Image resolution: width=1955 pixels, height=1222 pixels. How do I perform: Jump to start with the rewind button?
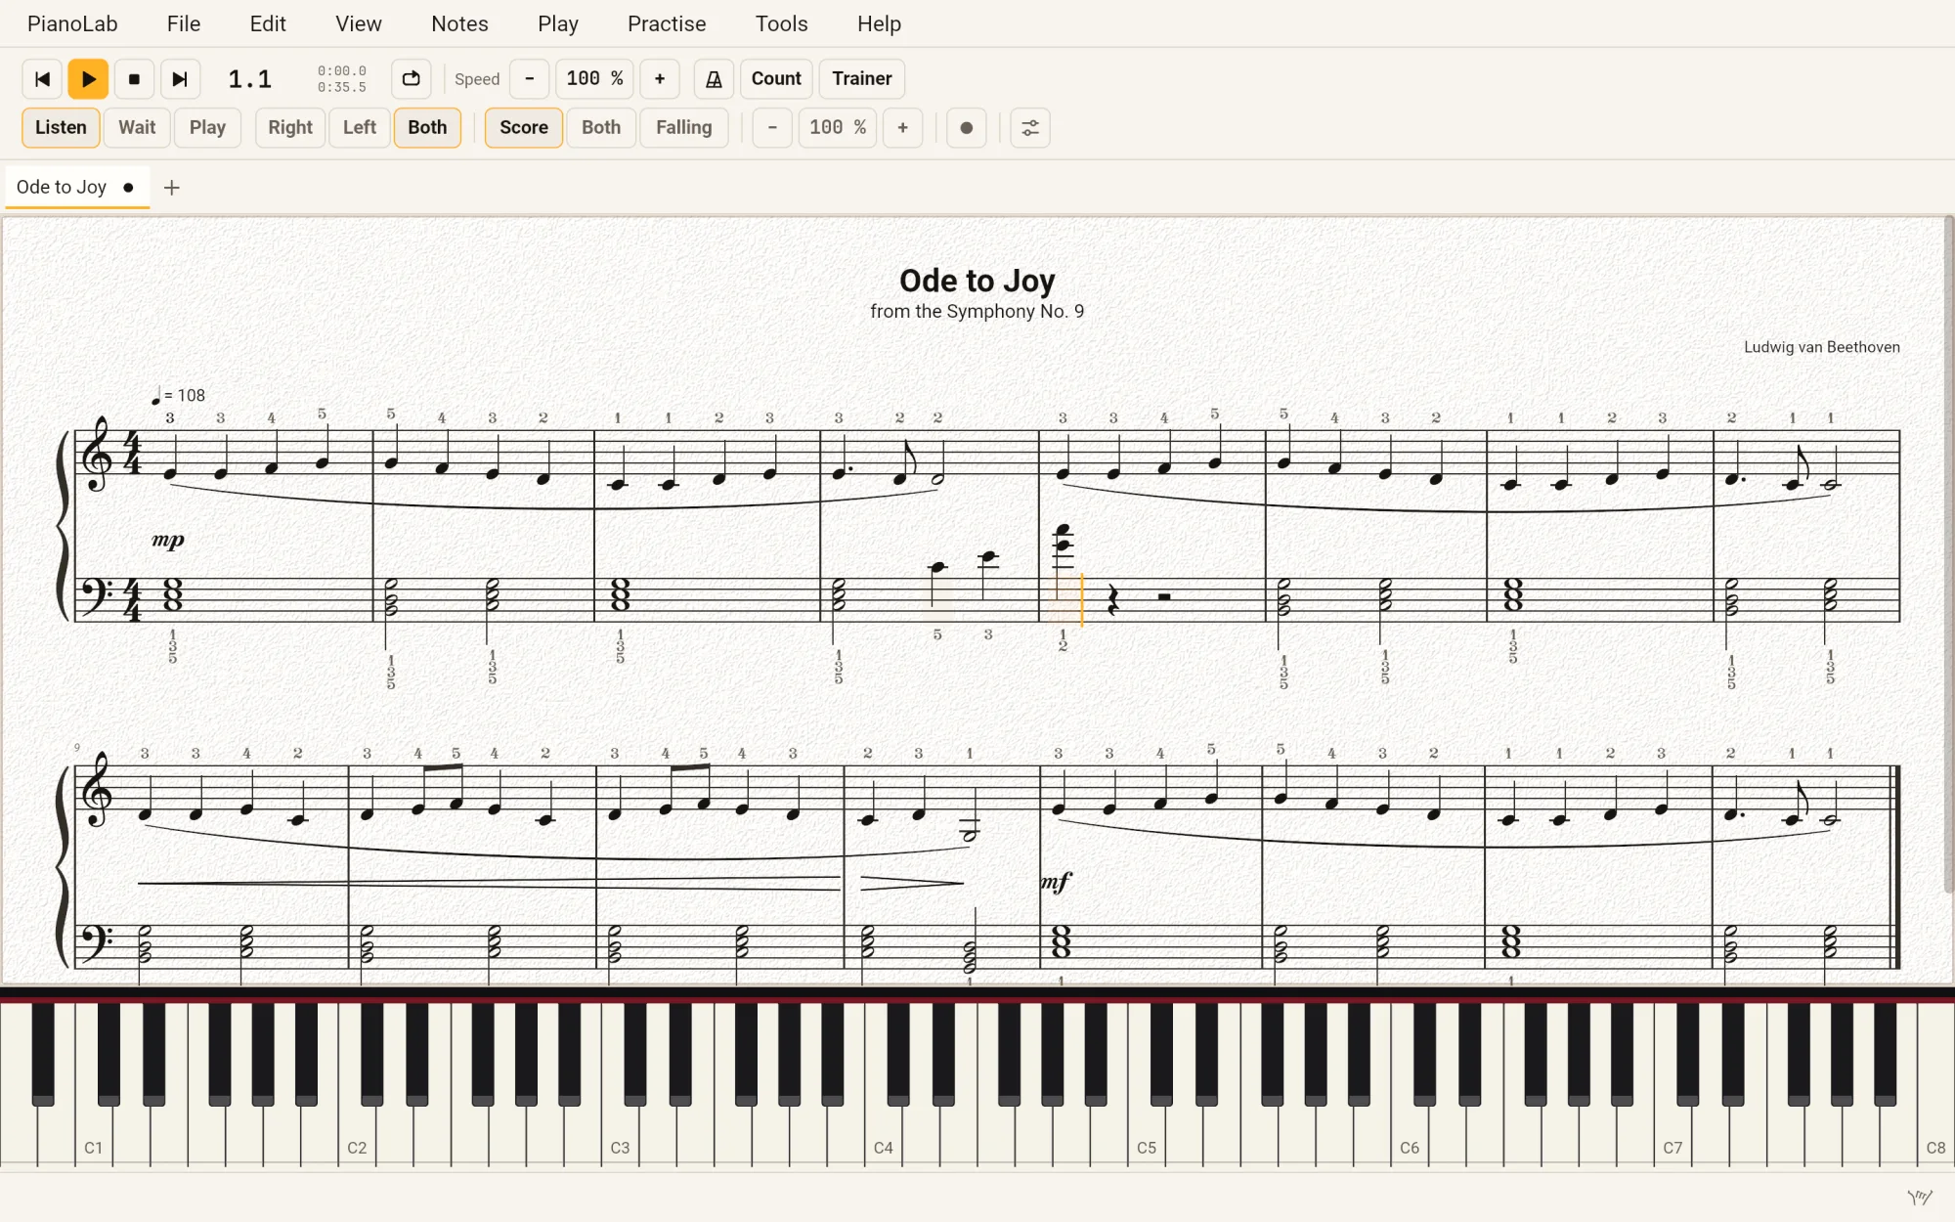tap(42, 79)
